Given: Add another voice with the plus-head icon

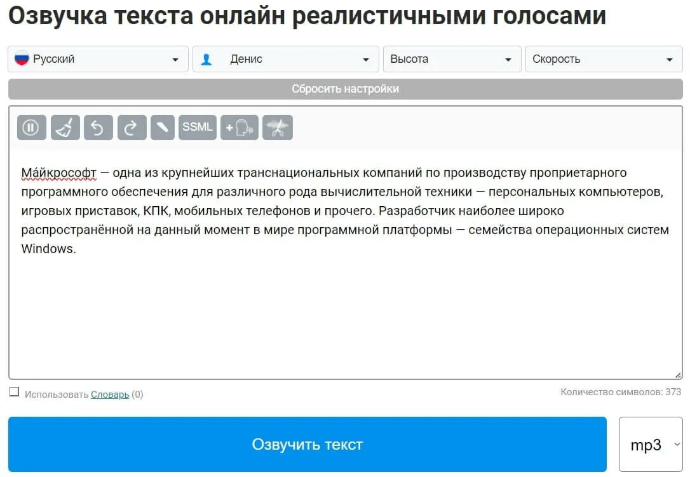Looking at the screenshot, I should [x=240, y=128].
